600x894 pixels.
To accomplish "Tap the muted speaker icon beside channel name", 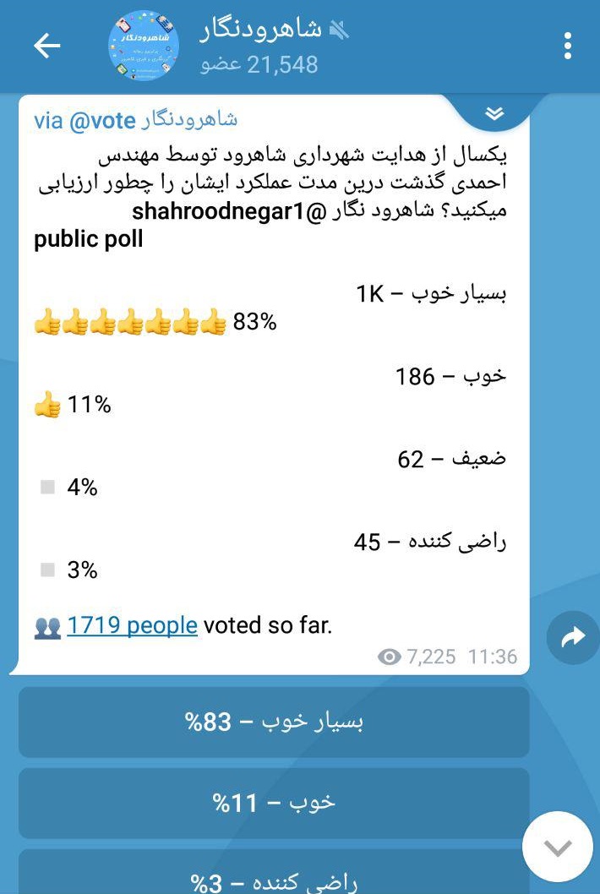I will [338, 30].
